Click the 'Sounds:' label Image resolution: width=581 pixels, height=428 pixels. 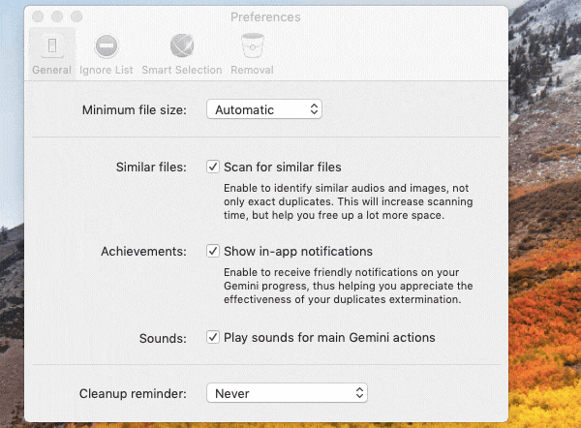click(163, 338)
